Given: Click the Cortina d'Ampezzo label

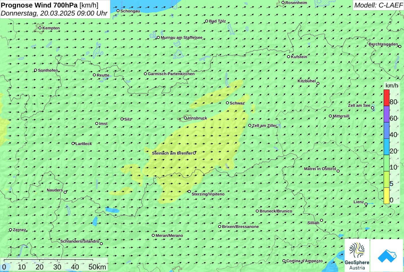Looking at the screenshot, I should 304,261.
